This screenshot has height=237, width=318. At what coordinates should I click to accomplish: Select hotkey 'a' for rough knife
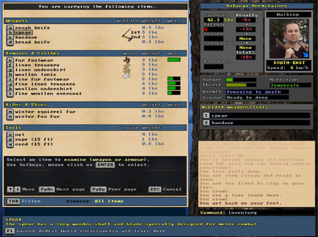pyautogui.click(x=10, y=28)
